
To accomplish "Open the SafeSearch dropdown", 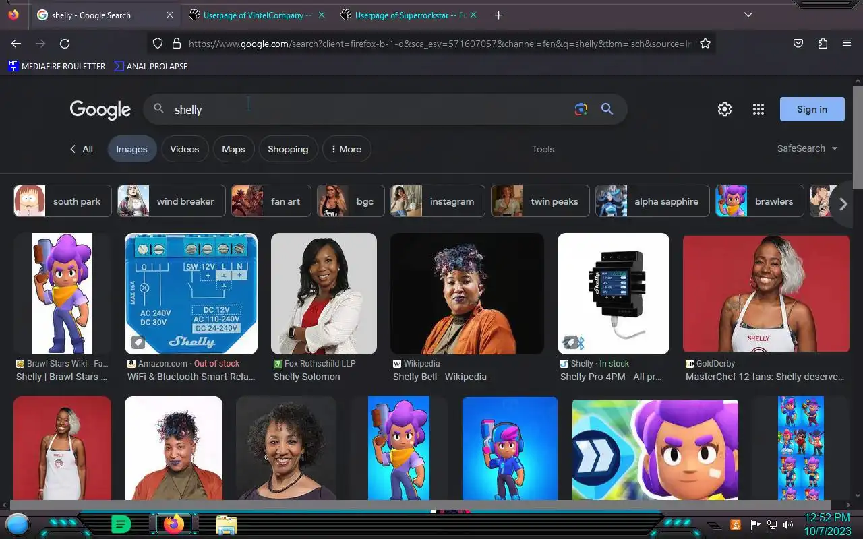I will 807,148.
